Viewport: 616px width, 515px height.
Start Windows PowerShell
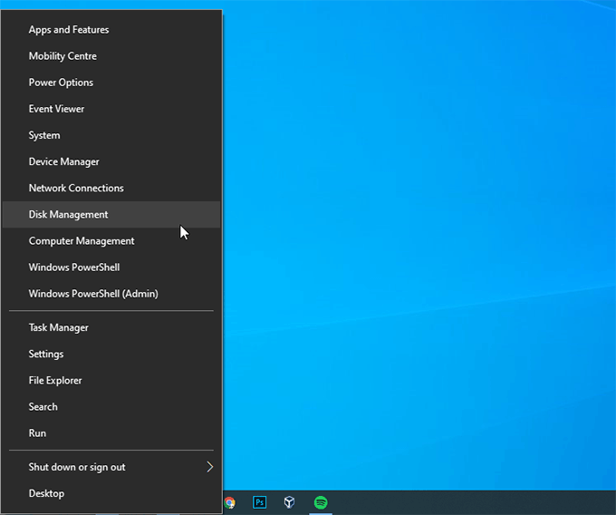74,267
